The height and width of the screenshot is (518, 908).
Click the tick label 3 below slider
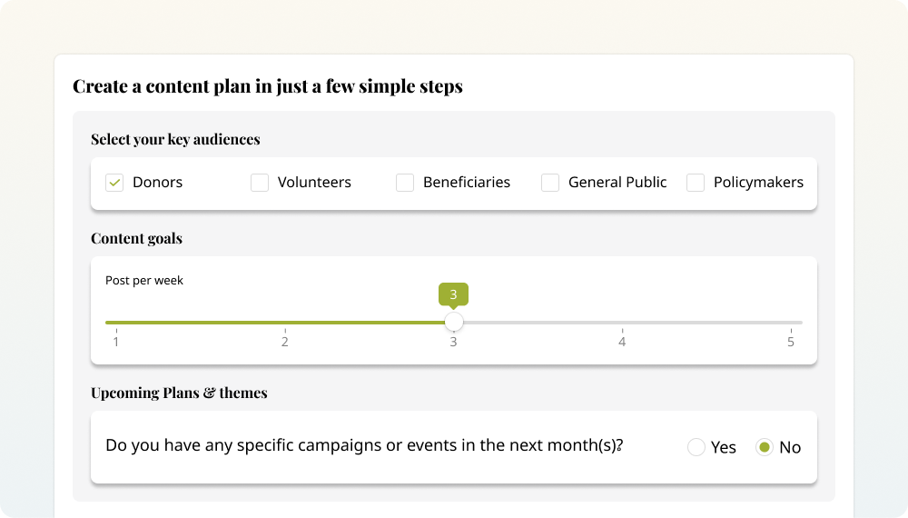[453, 342]
